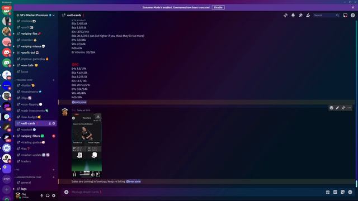Open the general channel
The width and height of the screenshot is (358, 201).
click(x=36, y=183)
